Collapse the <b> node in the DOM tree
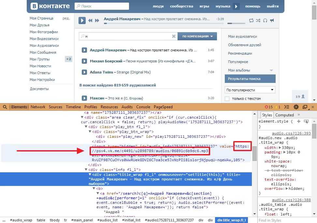317x223 pixels. pos(94,188)
